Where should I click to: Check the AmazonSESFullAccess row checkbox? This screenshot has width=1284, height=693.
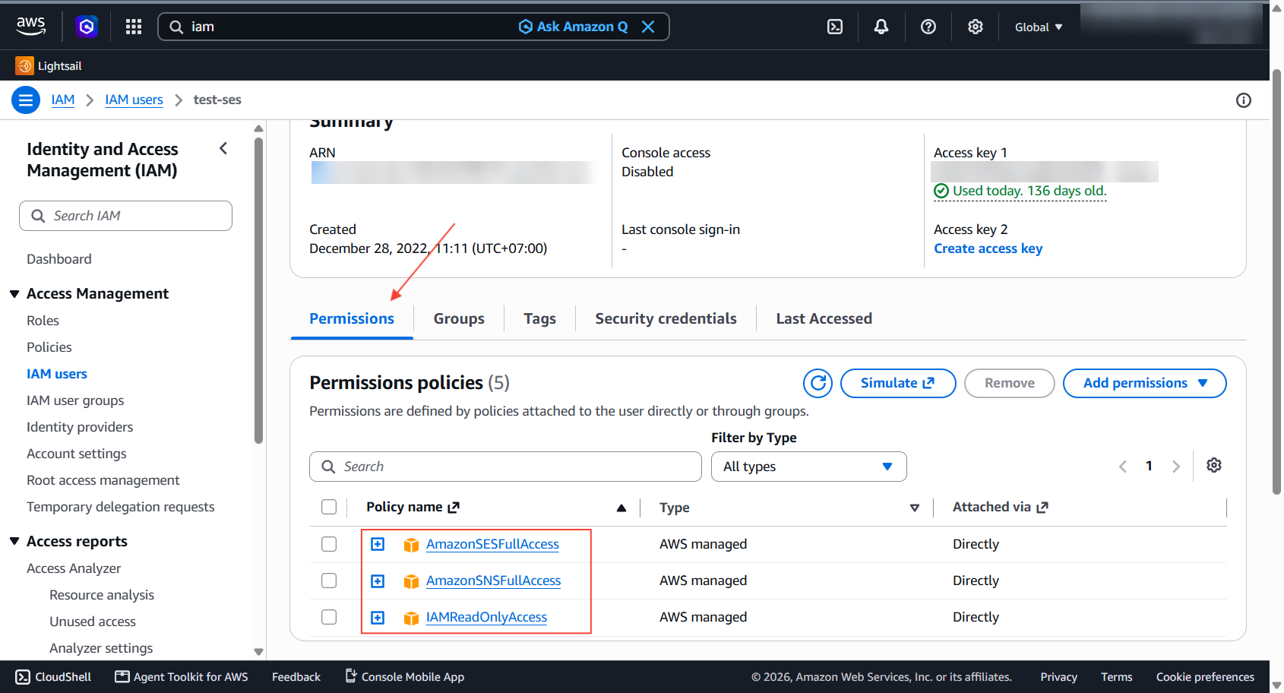[329, 544]
